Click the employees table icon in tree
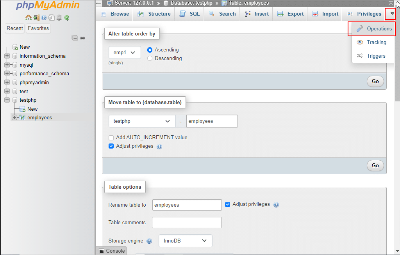The height and width of the screenshot is (255, 400). (22, 117)
